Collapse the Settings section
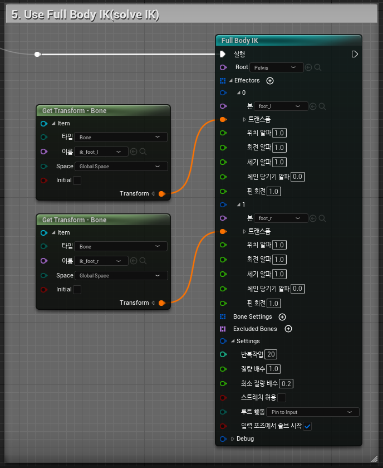 [233, 341]
